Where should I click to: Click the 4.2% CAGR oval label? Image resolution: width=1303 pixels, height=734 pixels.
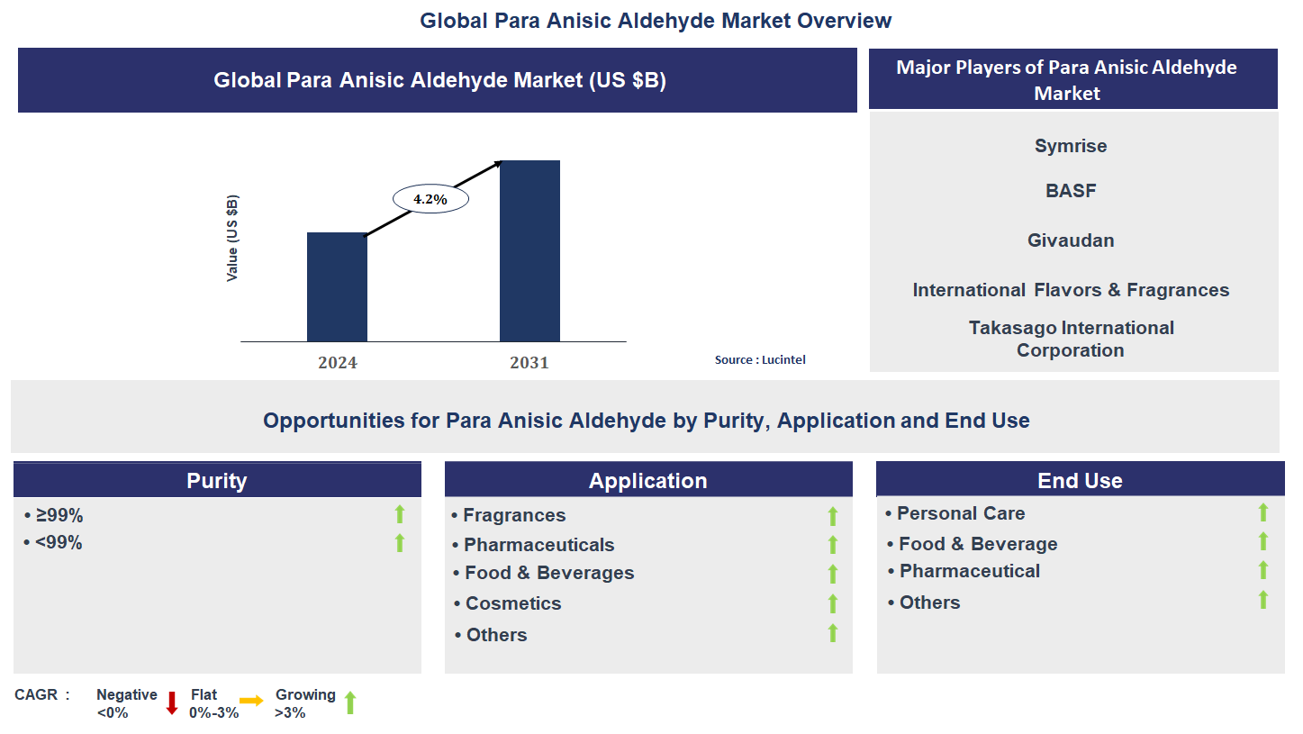tap(430, 197)
